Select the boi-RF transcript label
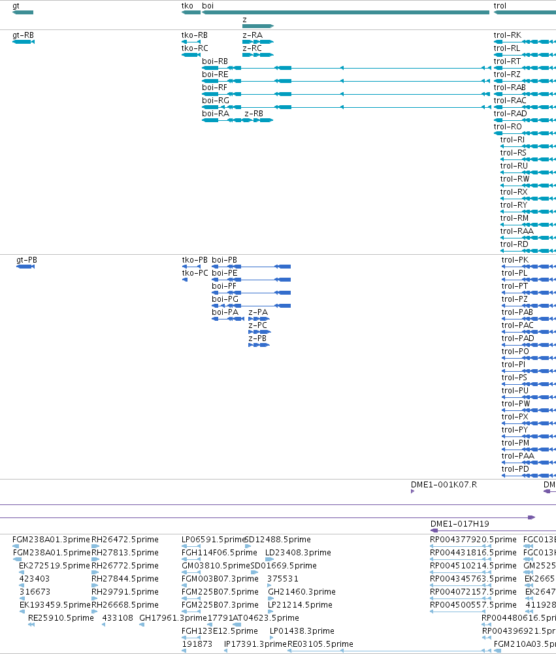 tap(214, 88)
